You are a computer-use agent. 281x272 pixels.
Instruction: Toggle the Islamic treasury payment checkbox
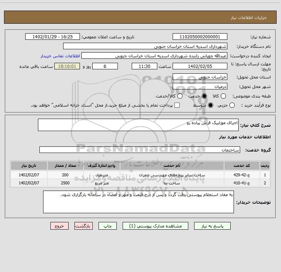(x=177, y=105)
